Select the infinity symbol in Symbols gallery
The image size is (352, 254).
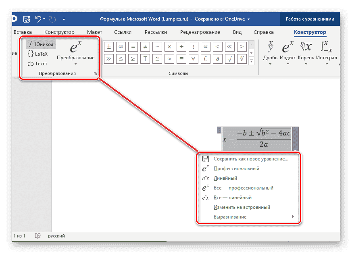(121, 46)
